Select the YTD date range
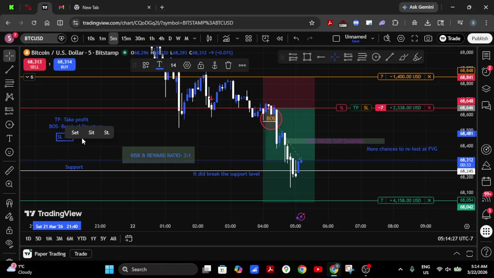The height and width of the screenshot is (278, 494). point(81,239)
